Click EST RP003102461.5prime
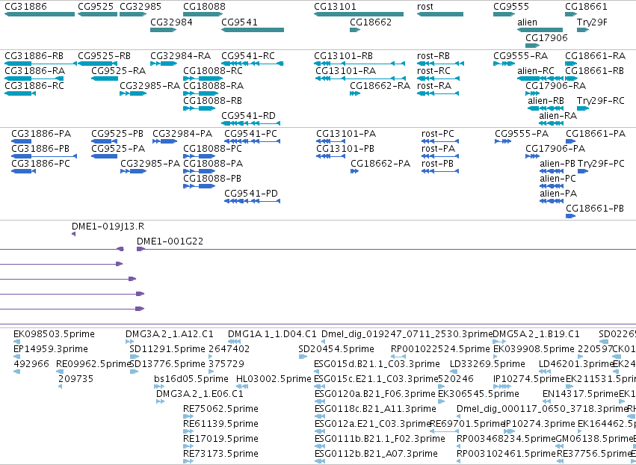This screenshot has height=465, width=636. (459, 461)
